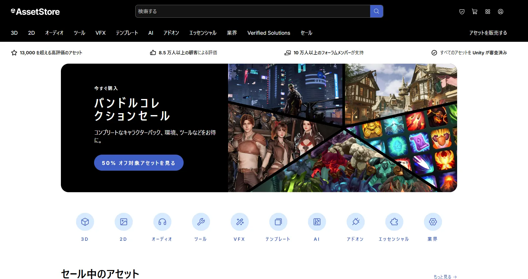Open the AI navigation menu item

coord(151,33)
